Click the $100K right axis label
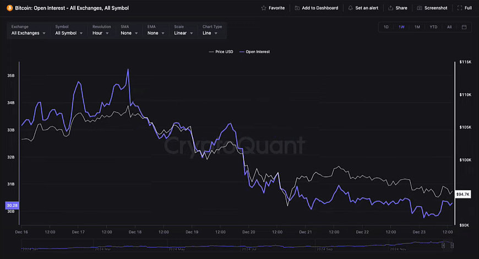The width and height of the screenshot is (479, 259). pos(465,160)
